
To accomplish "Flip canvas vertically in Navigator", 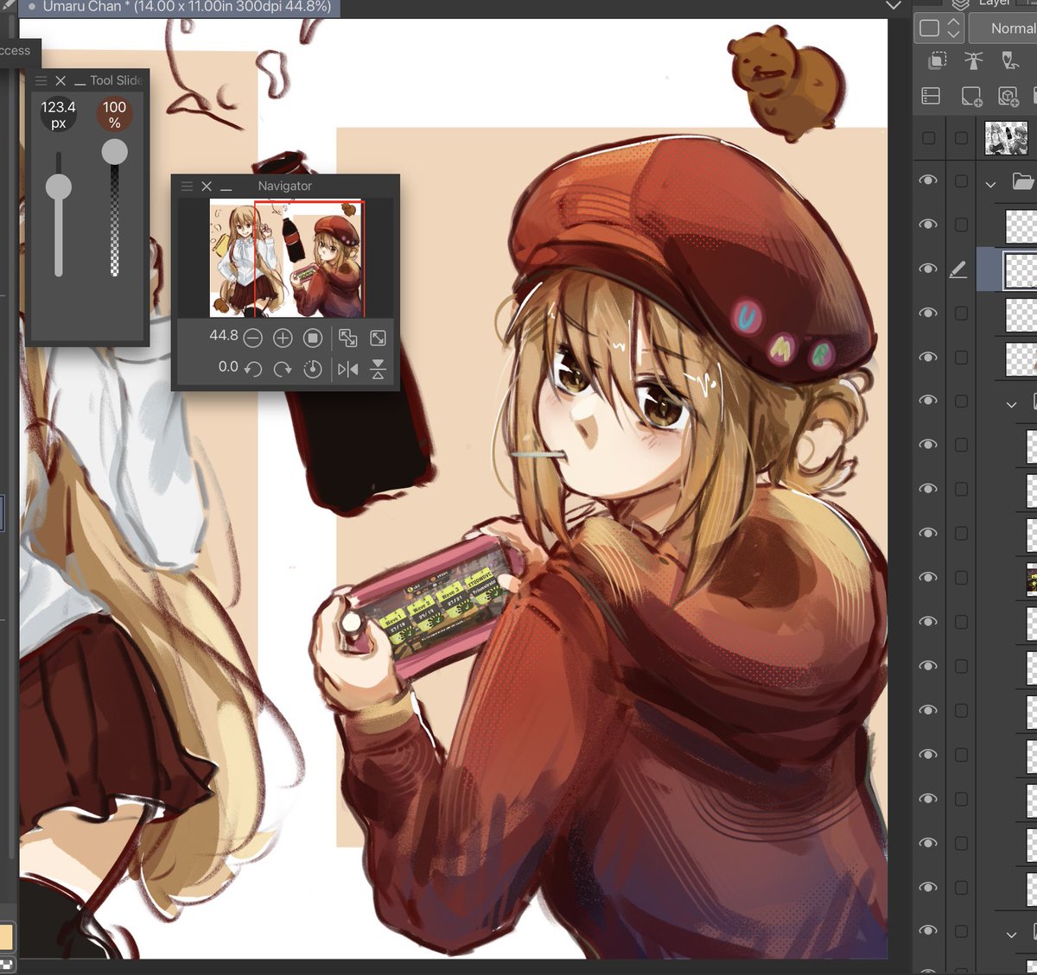I will pos(378,370).
